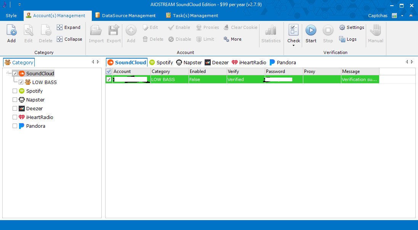Open dropdown arrow next to Captchas icon
418x230 pixels.
click(x=402, y=16)
